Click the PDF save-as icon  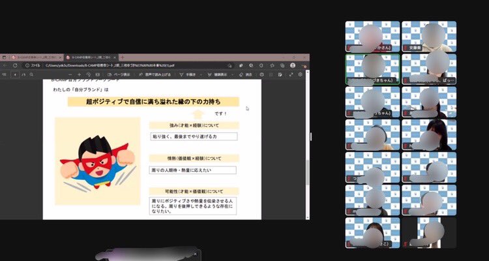[280, 74]
